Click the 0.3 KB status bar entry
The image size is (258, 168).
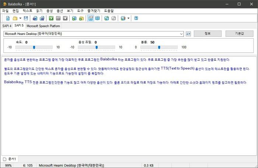click(x=149, y=165)
